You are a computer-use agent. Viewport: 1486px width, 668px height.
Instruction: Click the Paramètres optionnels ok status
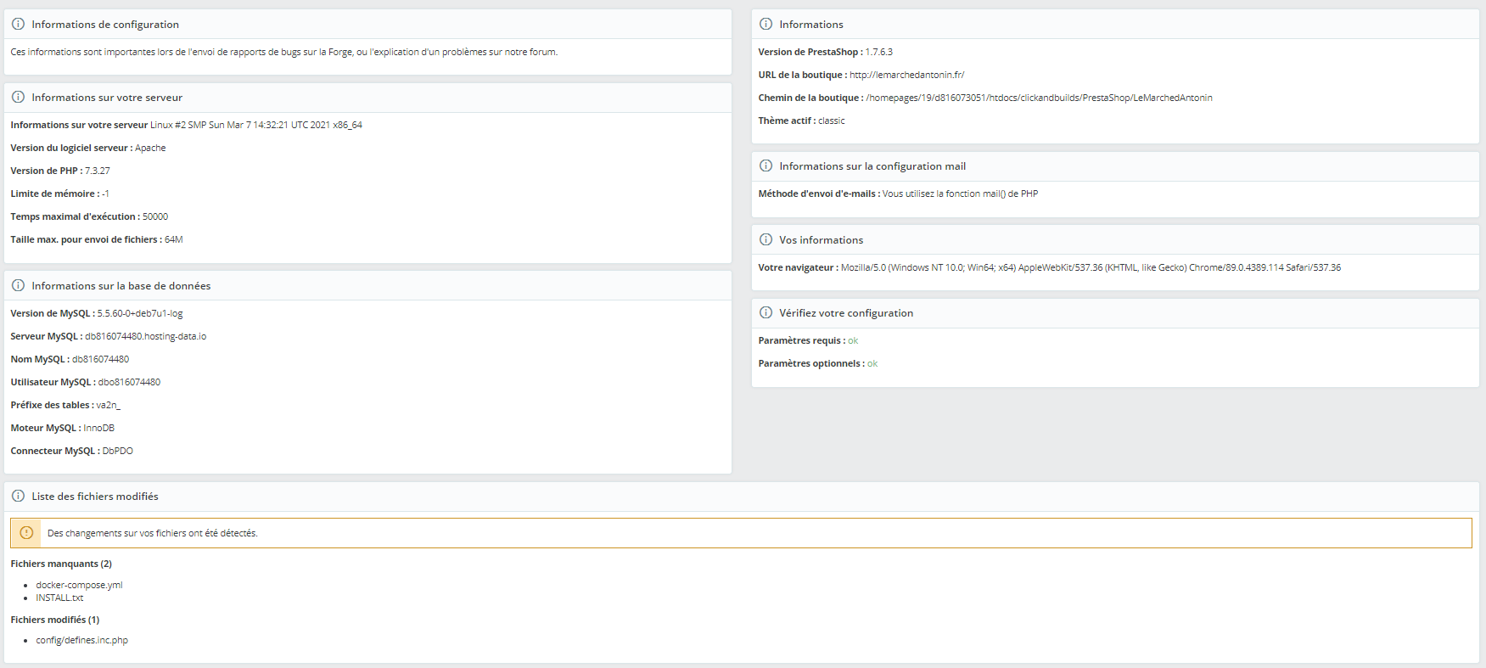click(872, 363)
